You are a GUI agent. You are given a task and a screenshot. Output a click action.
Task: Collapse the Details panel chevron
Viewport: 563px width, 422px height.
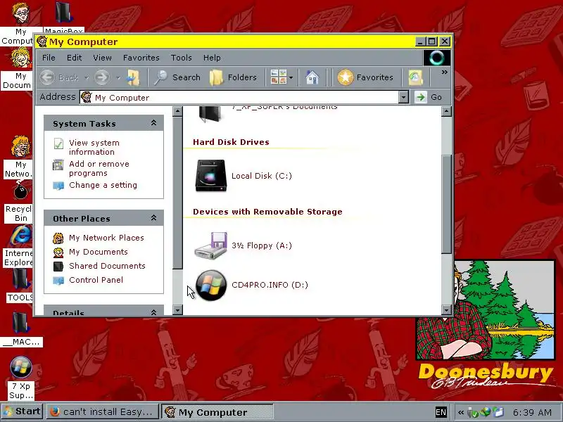click(153, 312)
